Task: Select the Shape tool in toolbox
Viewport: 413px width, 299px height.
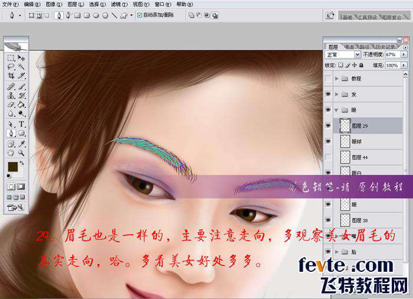Action: click(21, 134)
